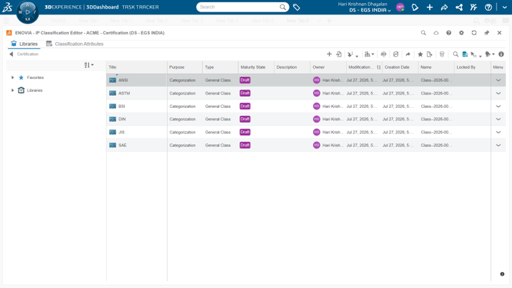Image resolution: width=512 pixels, height=288 pixels.
Task: Open the information panel icon
Action: [501, 54]
